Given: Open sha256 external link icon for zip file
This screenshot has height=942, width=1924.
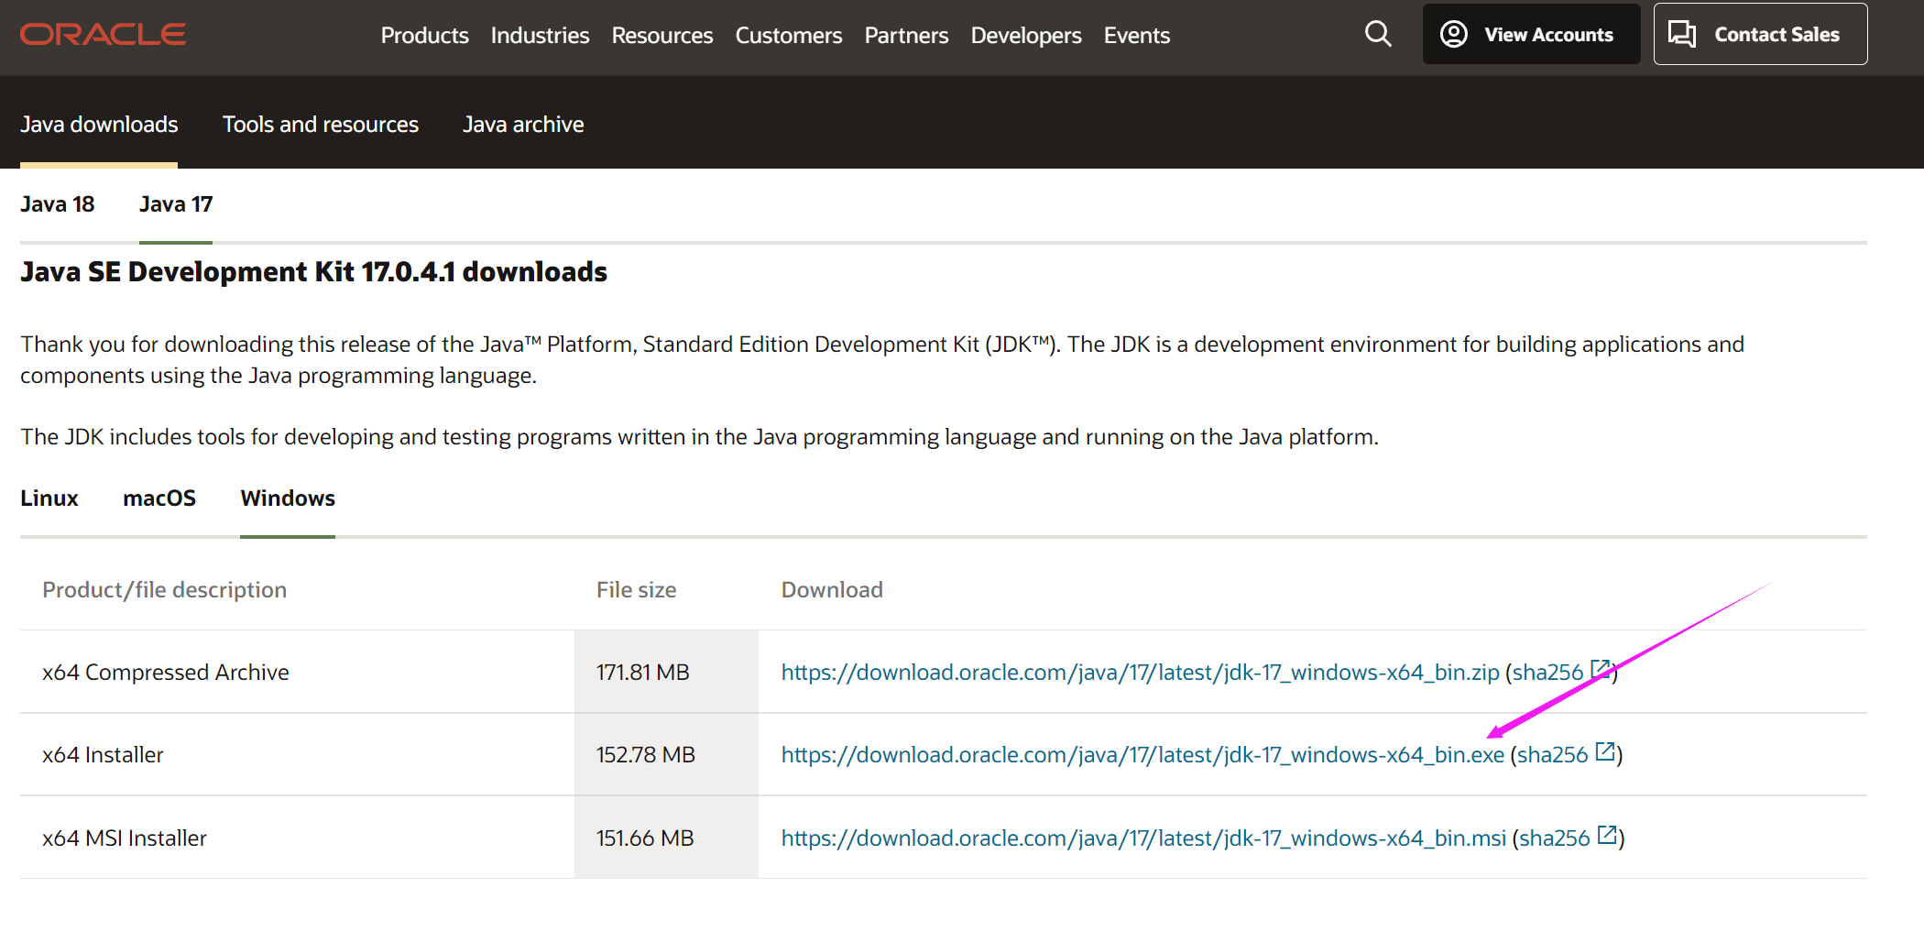Looking at the screenshot, I should [x=1601, y=669].
